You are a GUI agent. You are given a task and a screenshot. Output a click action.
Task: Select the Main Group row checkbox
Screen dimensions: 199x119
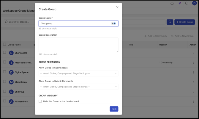4,82
